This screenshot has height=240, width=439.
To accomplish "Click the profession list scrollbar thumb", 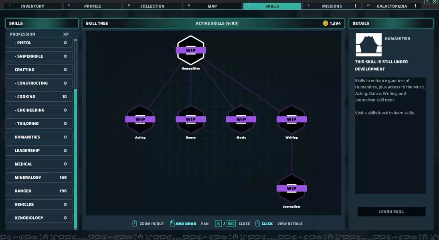I will [75, 158].
